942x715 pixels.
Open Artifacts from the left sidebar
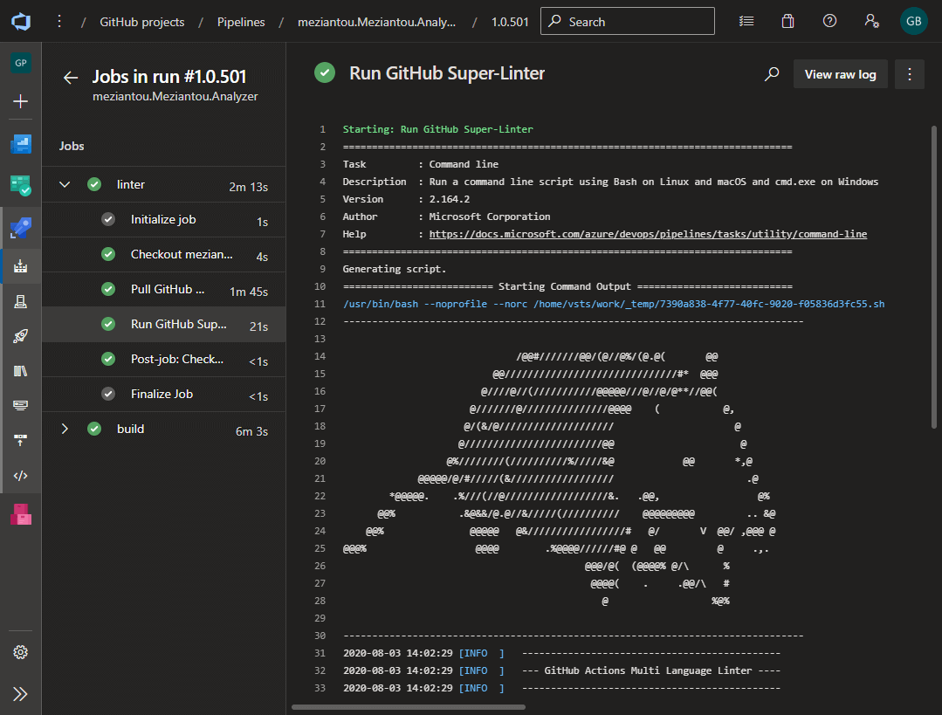click(21, 514)
